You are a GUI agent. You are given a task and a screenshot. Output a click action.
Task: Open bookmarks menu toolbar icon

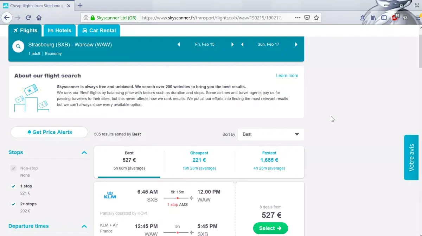(363, 18)
